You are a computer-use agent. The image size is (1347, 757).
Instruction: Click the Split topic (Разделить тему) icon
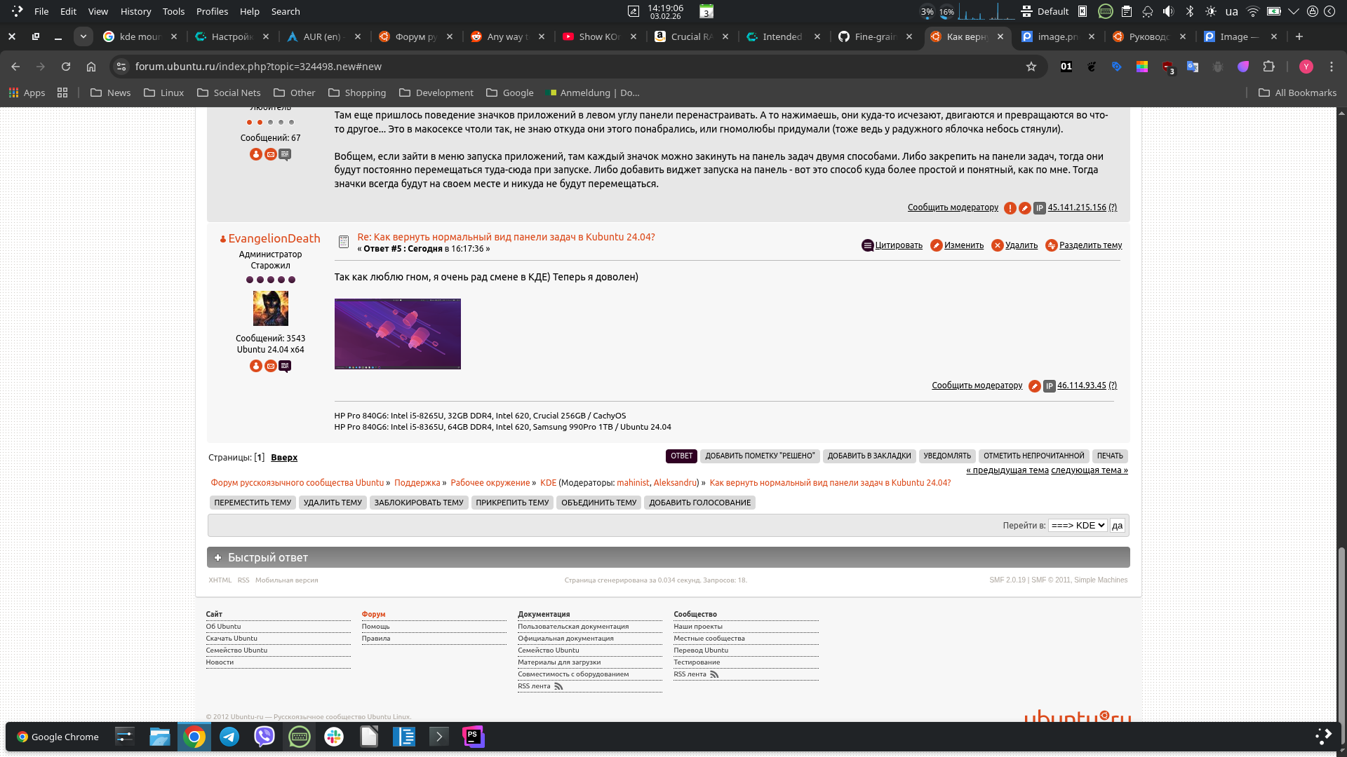pyautogui.click(x=1051, y=245)
